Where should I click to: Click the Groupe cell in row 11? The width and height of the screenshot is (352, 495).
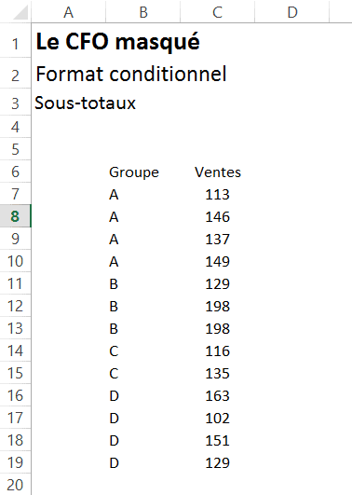pyautogui.click(x=143, y=283)
